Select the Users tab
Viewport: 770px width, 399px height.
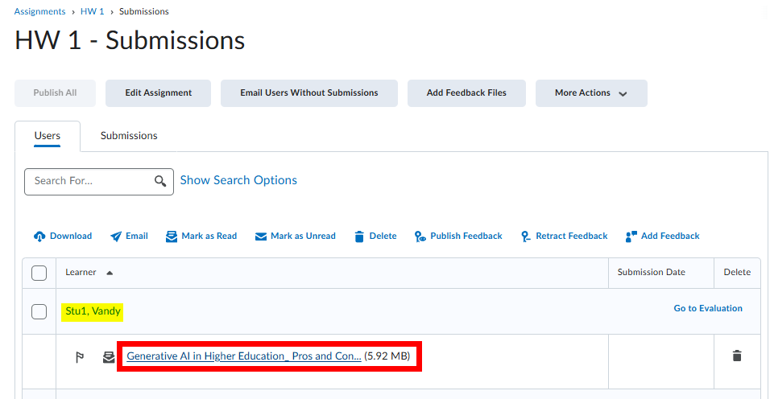[48, 136]
